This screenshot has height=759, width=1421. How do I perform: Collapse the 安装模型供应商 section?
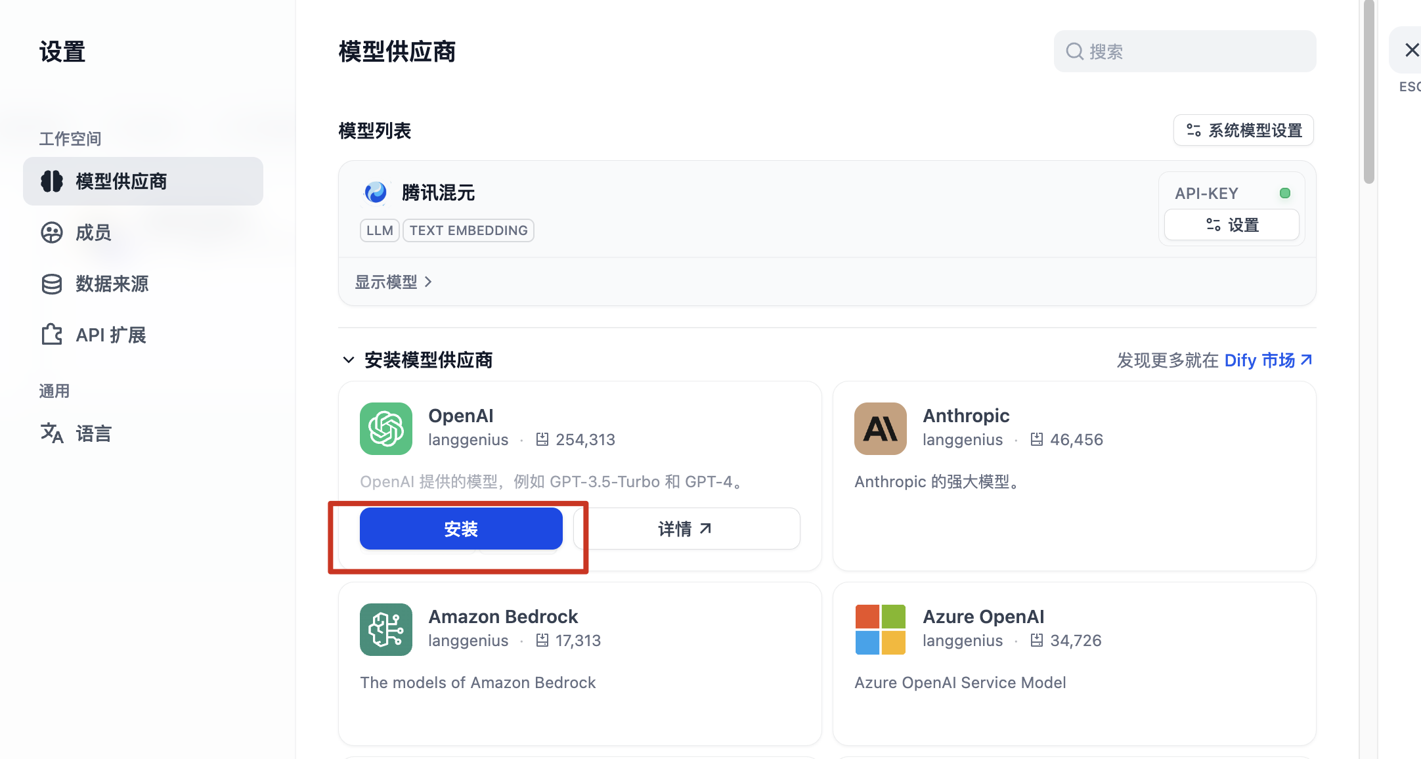(349, 360)
